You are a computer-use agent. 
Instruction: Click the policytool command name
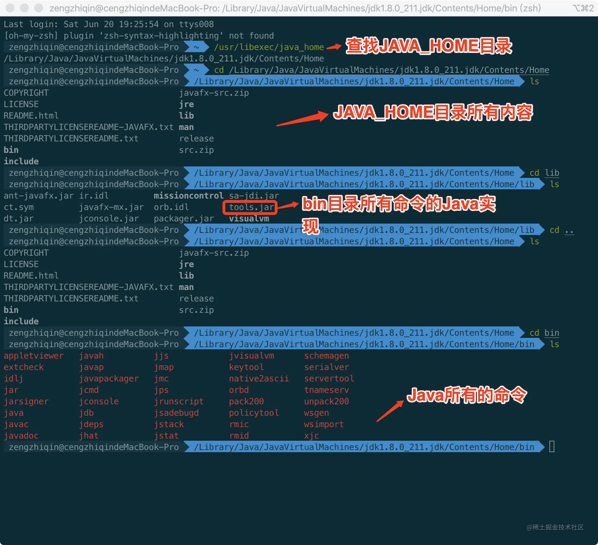pos(254,413)
